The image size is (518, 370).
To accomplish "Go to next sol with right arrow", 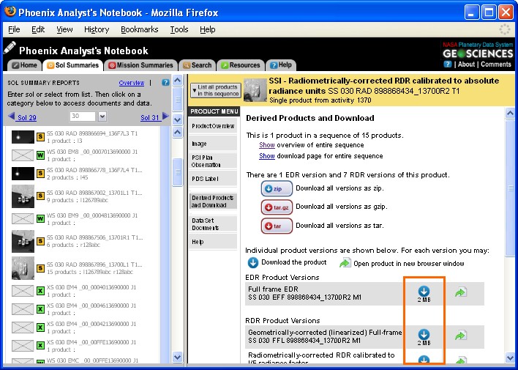I will (x=165, y=117).
